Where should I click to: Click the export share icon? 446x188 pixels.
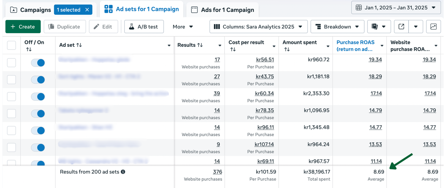click(x=401, y=27)
